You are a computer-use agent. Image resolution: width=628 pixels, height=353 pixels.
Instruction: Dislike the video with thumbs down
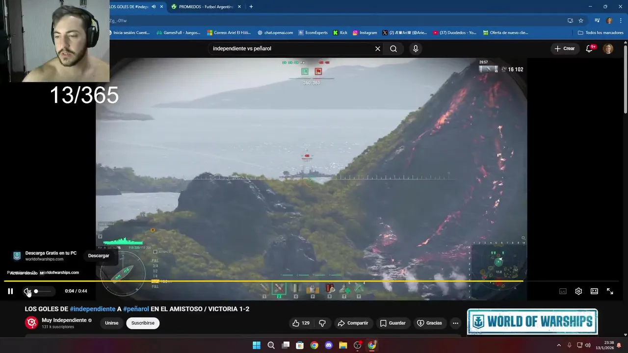(x=322, y=323)
